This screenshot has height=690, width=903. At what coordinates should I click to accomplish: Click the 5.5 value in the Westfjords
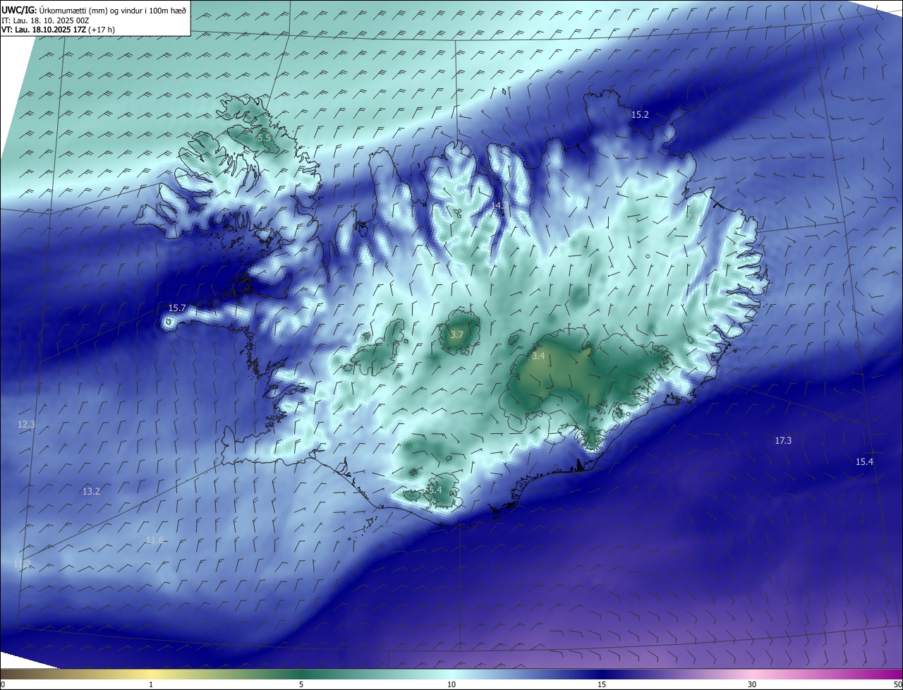(264, 138)
